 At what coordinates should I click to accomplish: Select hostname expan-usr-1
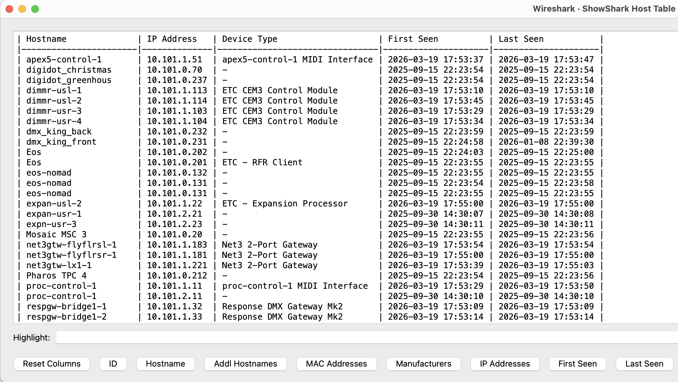pos(54,214)
